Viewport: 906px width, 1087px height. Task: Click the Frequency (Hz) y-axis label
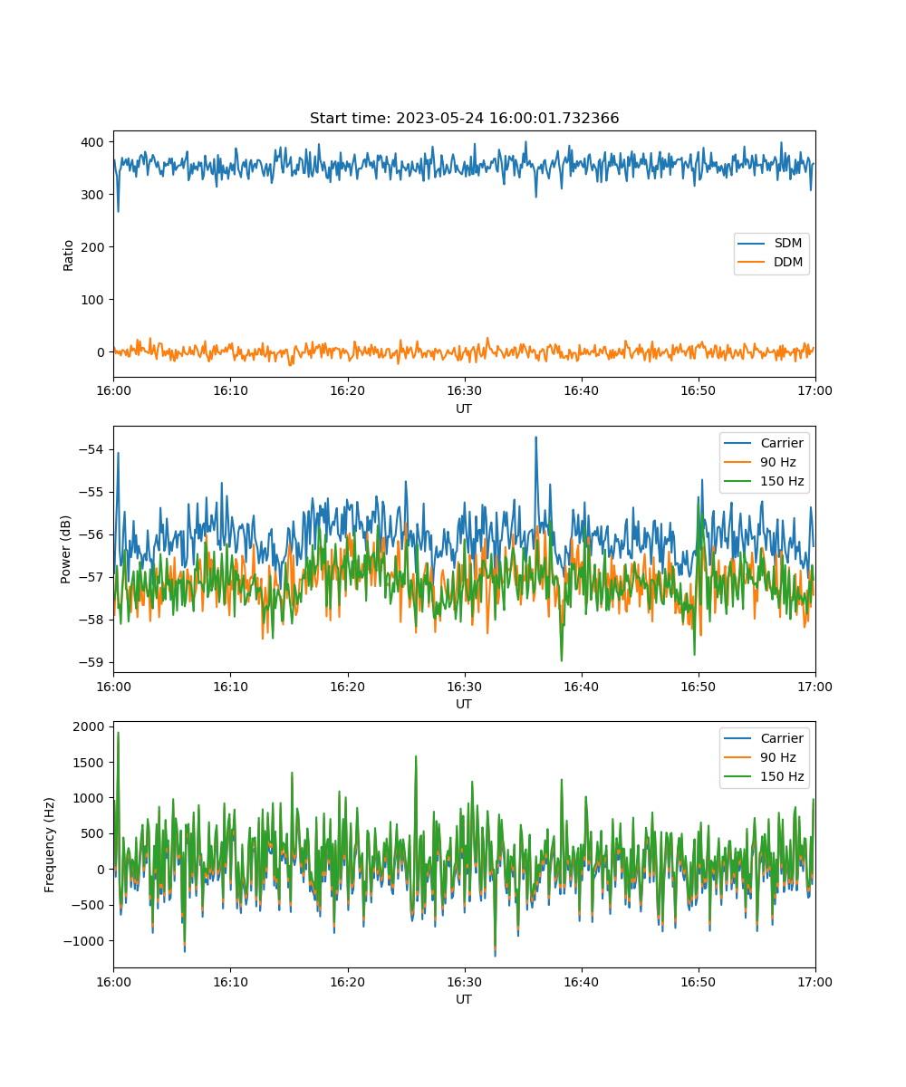point(50,844)
